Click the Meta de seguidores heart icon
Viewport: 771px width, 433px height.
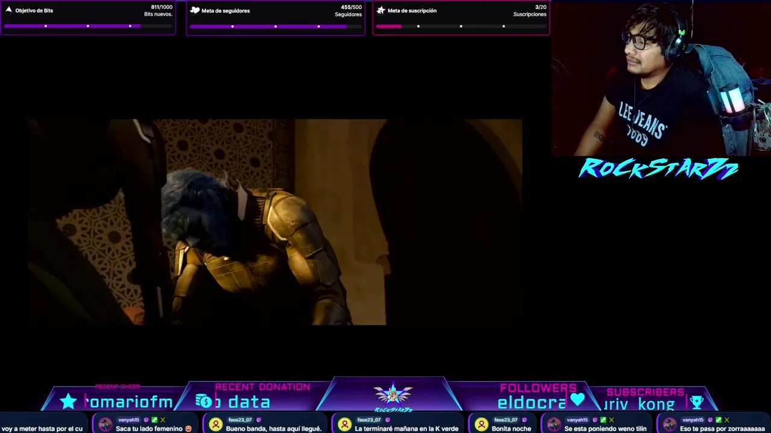coord(195,10)
